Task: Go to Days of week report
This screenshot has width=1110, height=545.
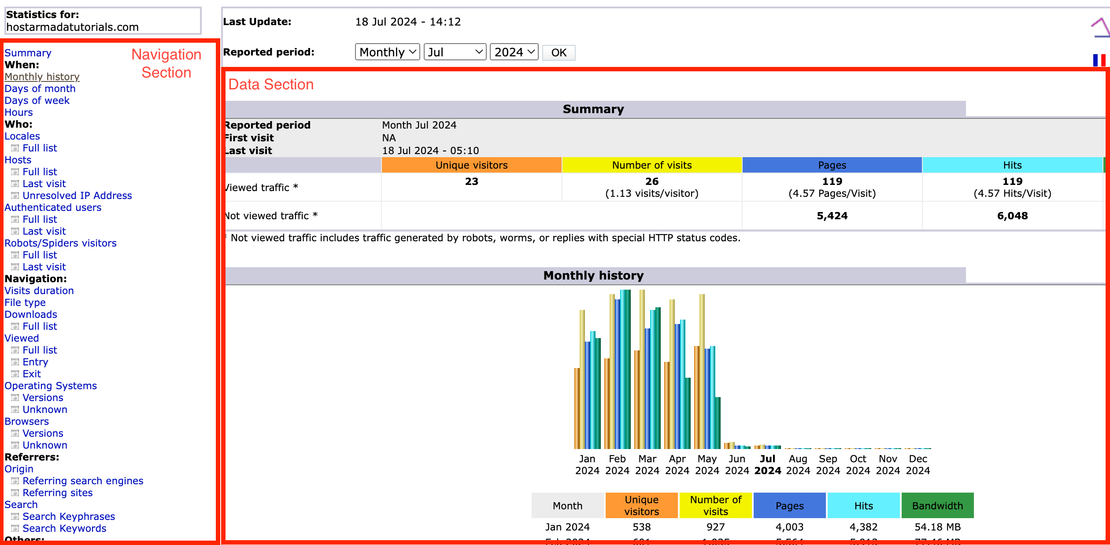Action: (37, 100)
